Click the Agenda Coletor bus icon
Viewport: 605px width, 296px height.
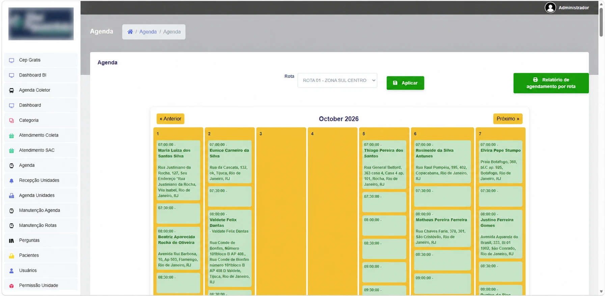[x=11, y=90]
